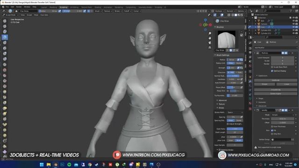
Task: Enable the Only Rim checkbox
Action: (272, 134)
